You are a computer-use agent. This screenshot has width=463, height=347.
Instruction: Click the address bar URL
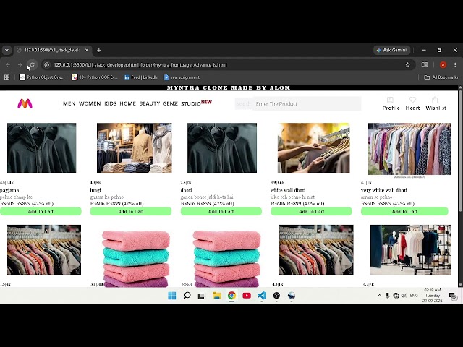140,65
